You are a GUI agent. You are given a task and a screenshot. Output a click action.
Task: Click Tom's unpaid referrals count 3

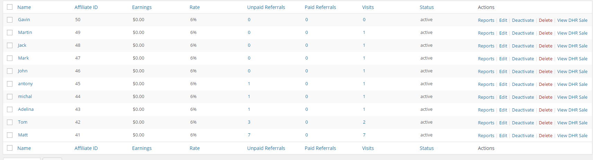[x=249, y=122]
